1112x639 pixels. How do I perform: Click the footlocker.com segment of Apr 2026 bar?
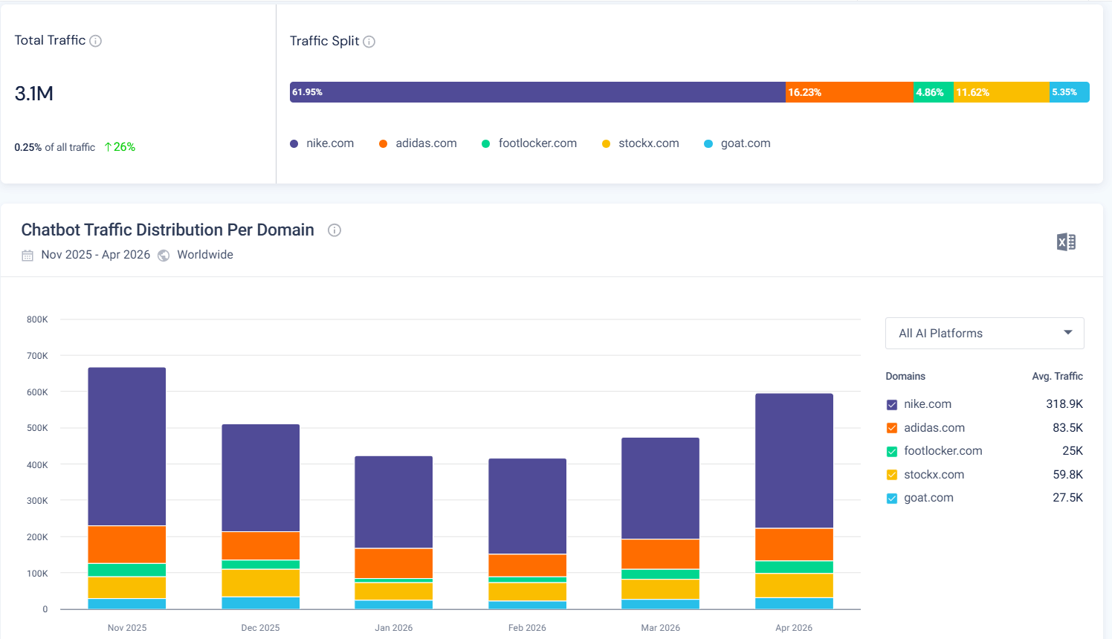tap(794, 567)
